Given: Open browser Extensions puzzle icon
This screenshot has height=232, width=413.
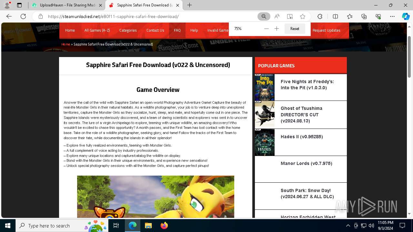Looking at the screenshot, I should coord(320,16).
